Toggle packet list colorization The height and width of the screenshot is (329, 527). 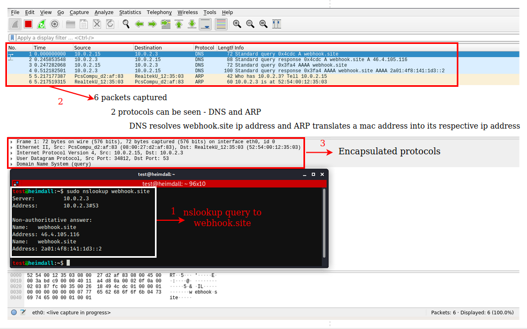(x=221, y=24)
